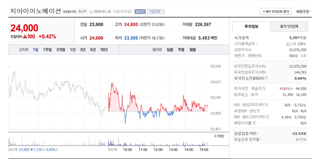Click the 저가 value 23,500
This screenshot has height=159, width=312.
point(131,38)
